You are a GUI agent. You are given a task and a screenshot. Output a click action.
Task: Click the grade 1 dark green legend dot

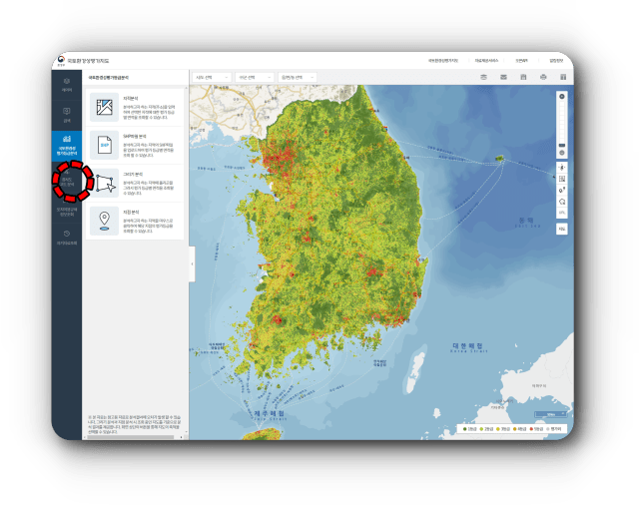click(x=465, y=429)
